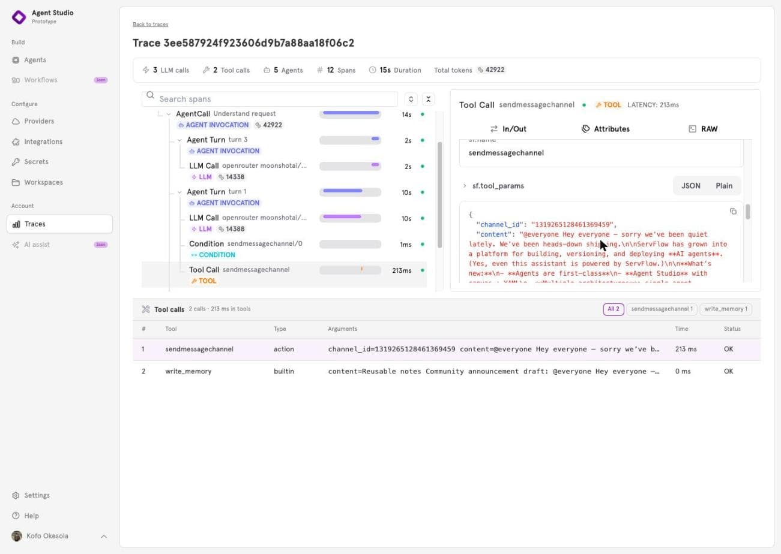This screenshot has height=554, width=781.
Task: Select the LLM Call span with 14388 tokens
Action: pos(284,223)
